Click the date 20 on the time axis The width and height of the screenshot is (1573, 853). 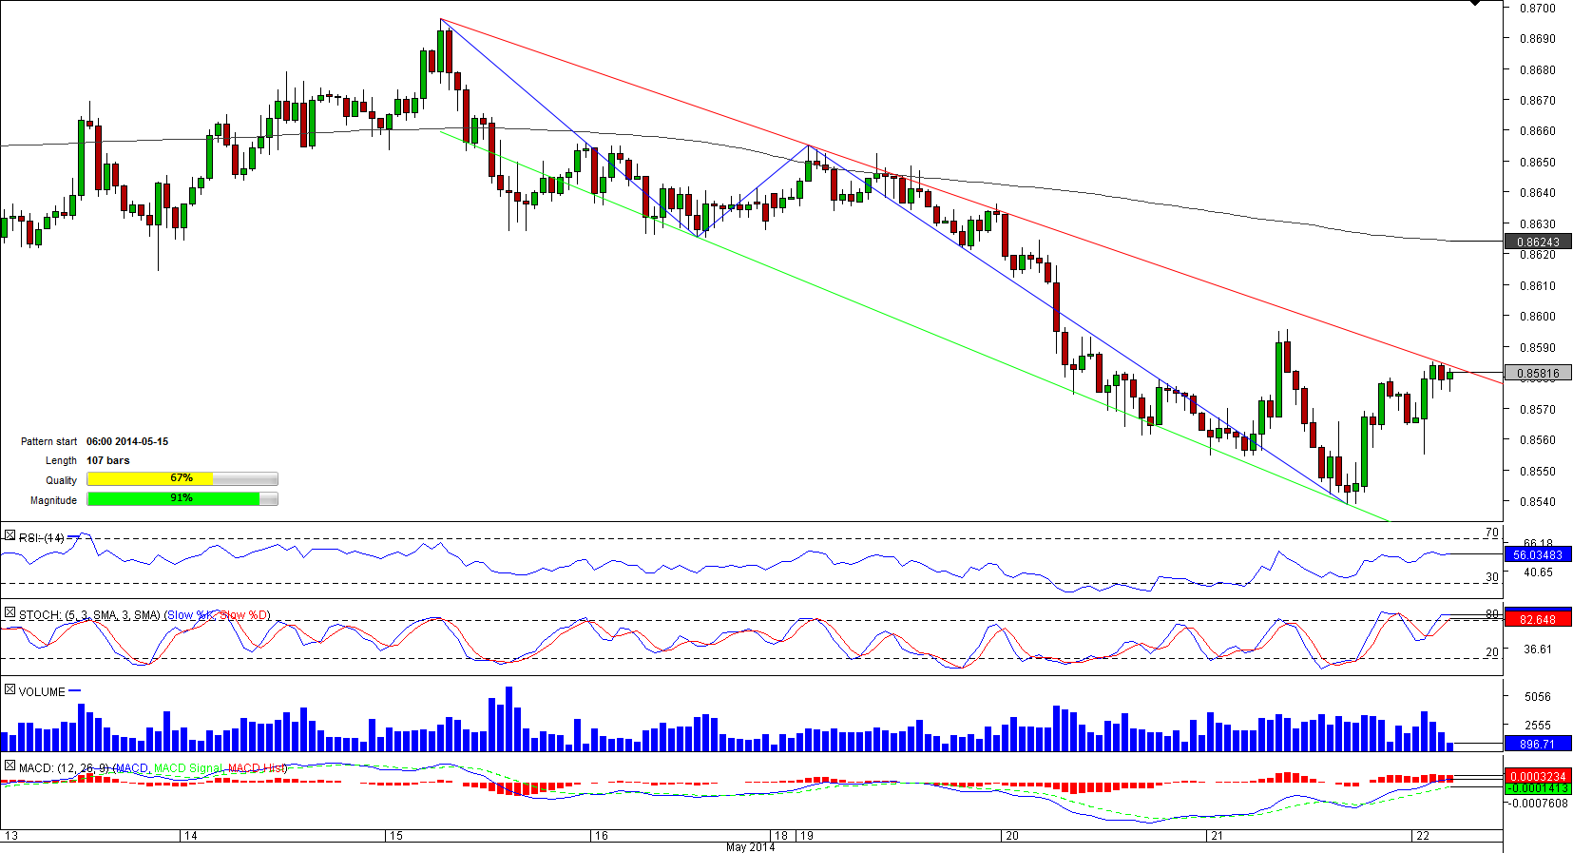coord(1011,836)
